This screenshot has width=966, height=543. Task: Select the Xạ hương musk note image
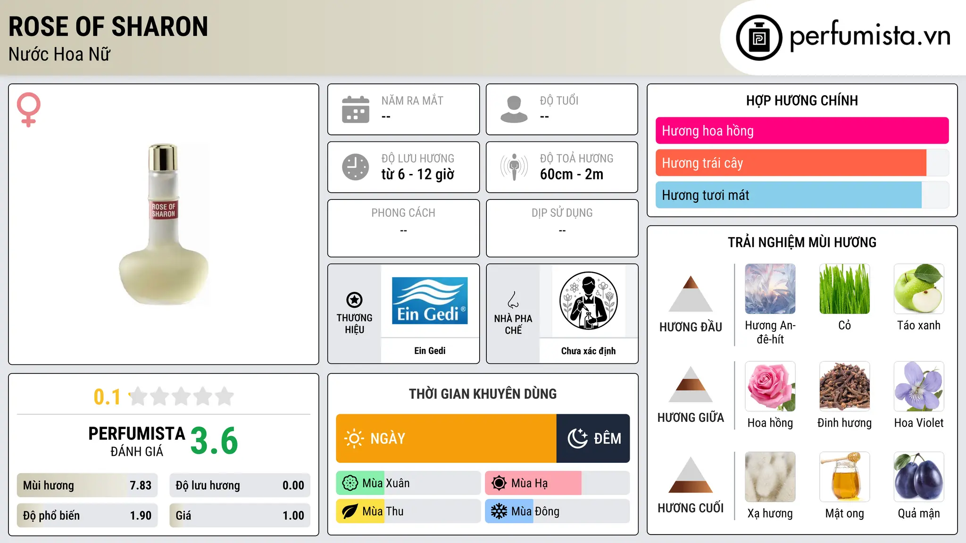770,477
